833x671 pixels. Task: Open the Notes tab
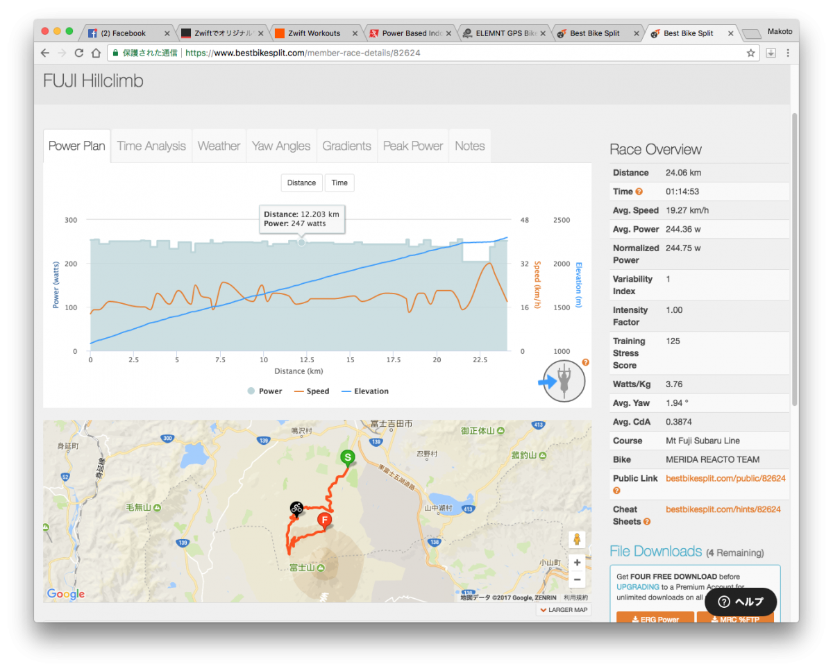470,146
